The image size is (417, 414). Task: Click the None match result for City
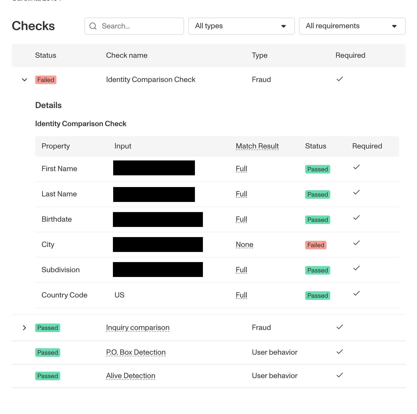point(244,245)
